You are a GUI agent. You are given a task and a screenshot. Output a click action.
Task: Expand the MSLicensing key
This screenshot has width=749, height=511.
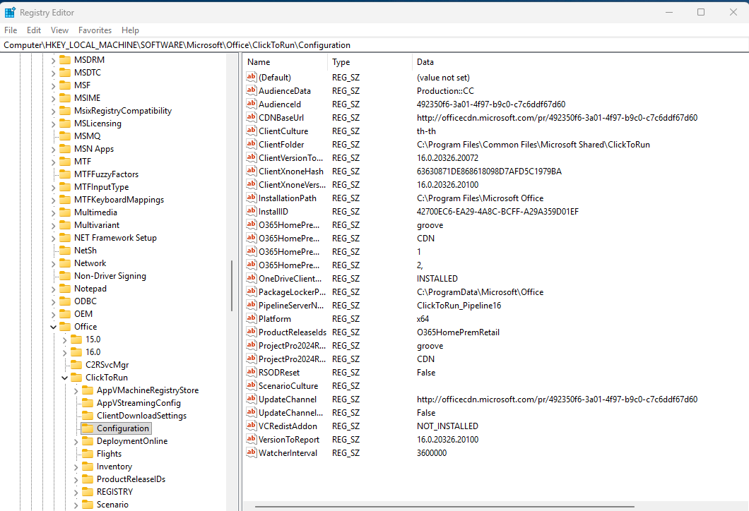click(53, 124)
